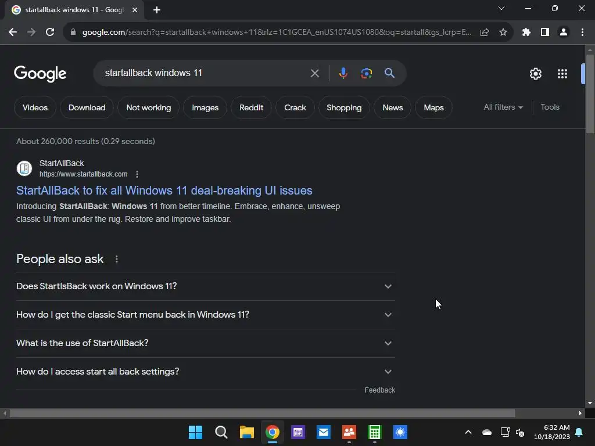Open File Explorer from the taskbar
Viewport: 595px width, 446px height.
pos(246,432)
